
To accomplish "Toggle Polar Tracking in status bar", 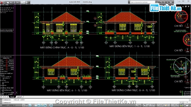I will [x=33, y=105].
